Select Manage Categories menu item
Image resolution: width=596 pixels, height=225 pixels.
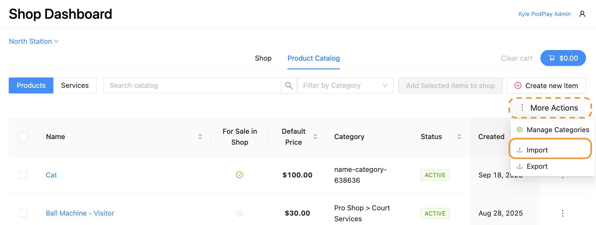[x=553, y=130]
